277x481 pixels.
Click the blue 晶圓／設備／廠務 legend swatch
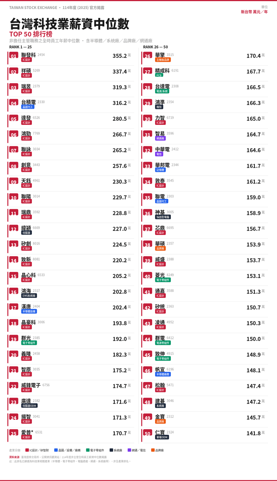pyautogui.click(x=56, y=450)
